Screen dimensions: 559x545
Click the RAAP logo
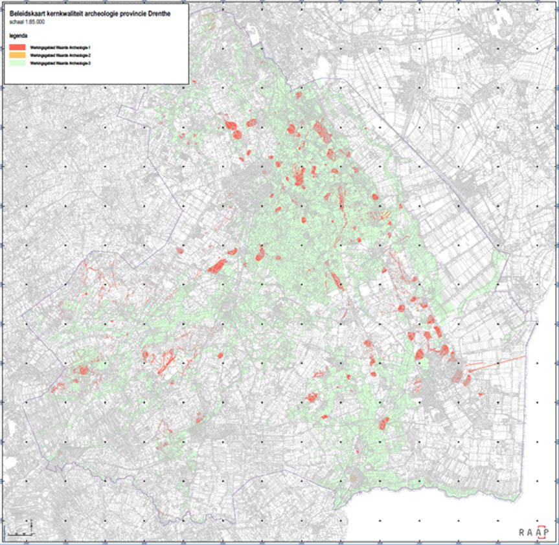pyautogui.click(x=534, y=532)
